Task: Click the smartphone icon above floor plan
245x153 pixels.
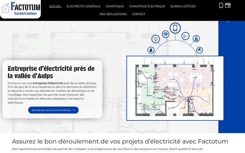Action: coord(175,28)
